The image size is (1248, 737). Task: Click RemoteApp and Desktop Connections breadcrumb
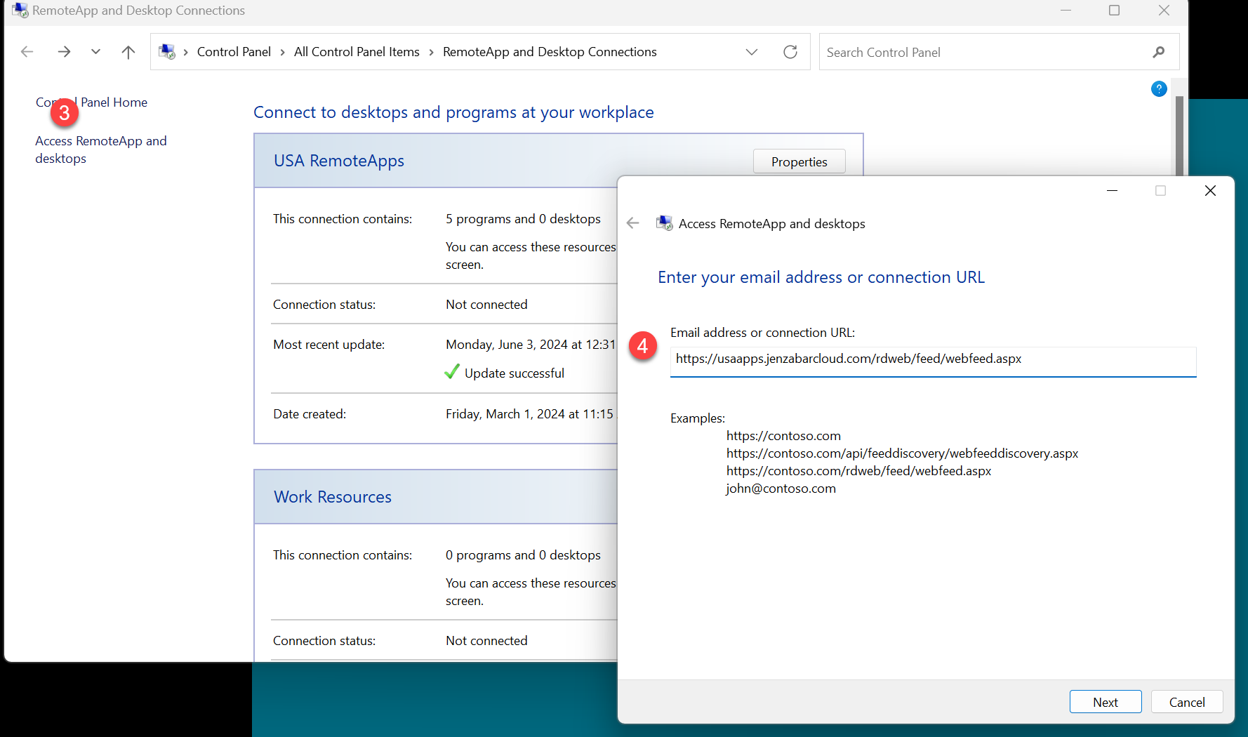pyautogui.click(x=550, y=52)
